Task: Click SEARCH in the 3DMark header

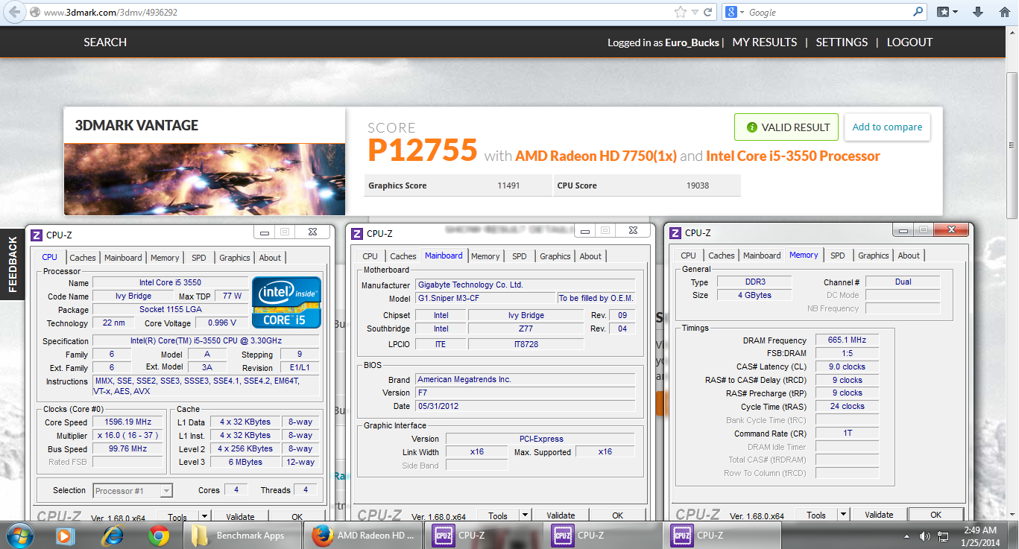Action: [105, 42]
